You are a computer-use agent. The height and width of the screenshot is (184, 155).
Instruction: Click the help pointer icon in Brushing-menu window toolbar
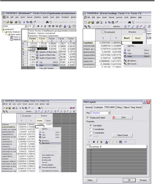tap(74, 108)
